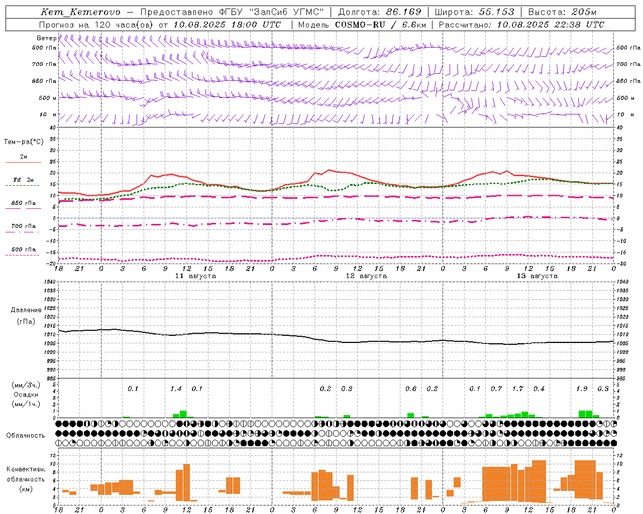643x514 pixels.
Task: Click the '500 гПа' entry in temperature legend
Action: click(24, 249)
